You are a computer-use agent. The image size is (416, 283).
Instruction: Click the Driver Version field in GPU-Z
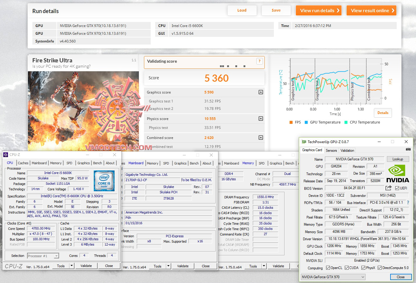367,239
